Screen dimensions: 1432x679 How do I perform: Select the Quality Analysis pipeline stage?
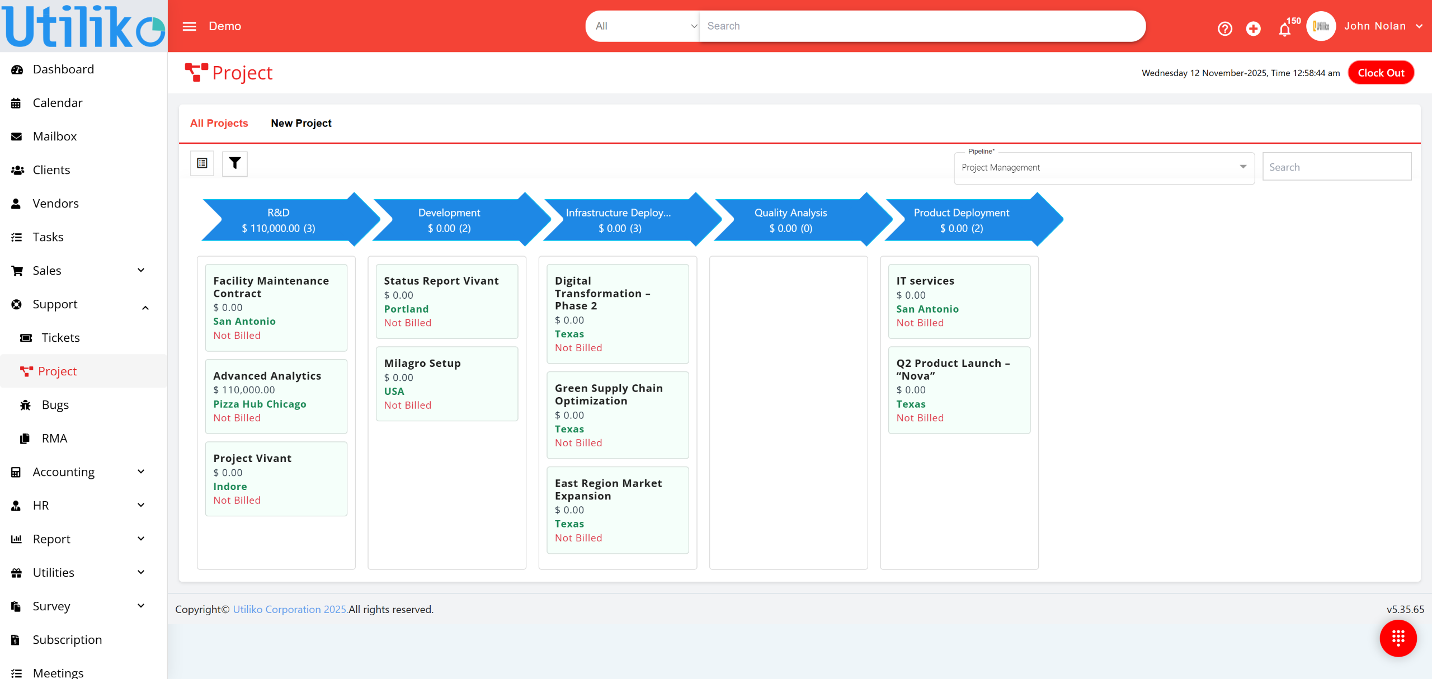(790, 220)
